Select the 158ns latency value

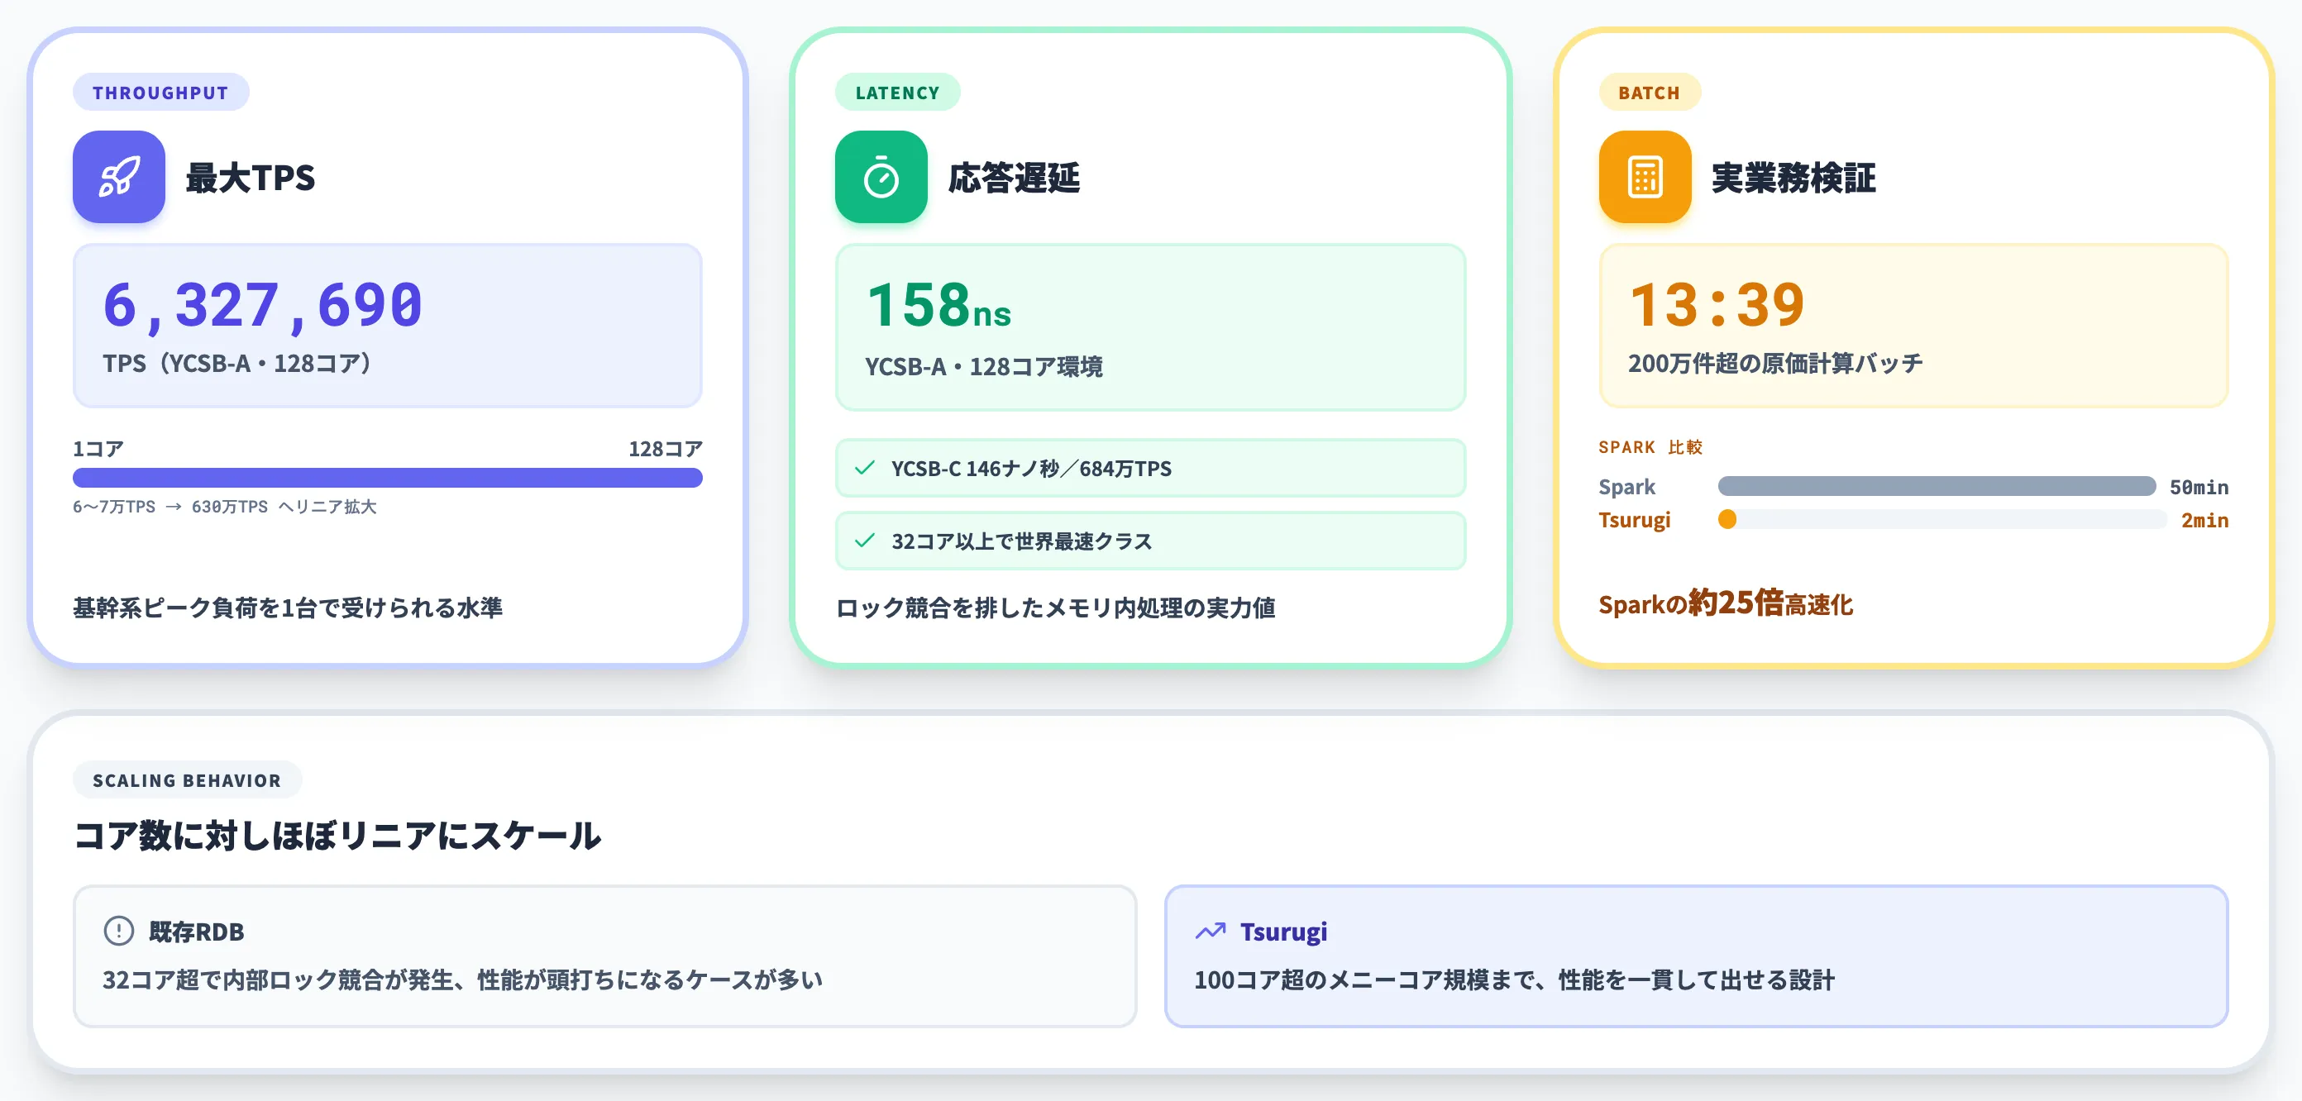(938, 305)
